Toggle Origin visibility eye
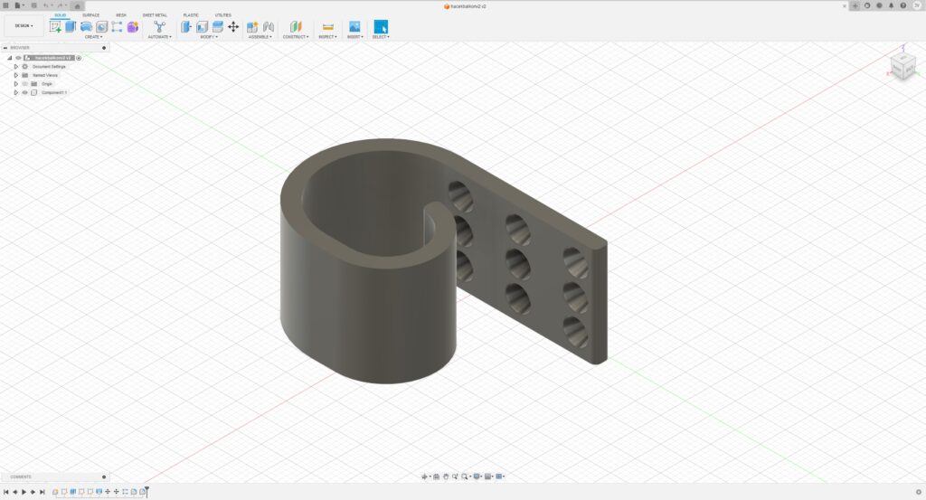Image resolution: width=926 pixels, height=500 pixels. click(24, 84)
